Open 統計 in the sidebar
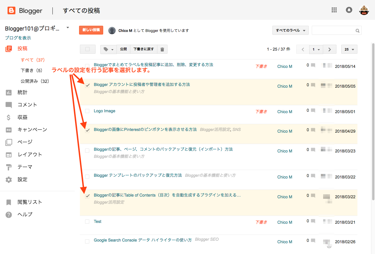The width and height of the screenshot is (375, 254). coord(22,92)
